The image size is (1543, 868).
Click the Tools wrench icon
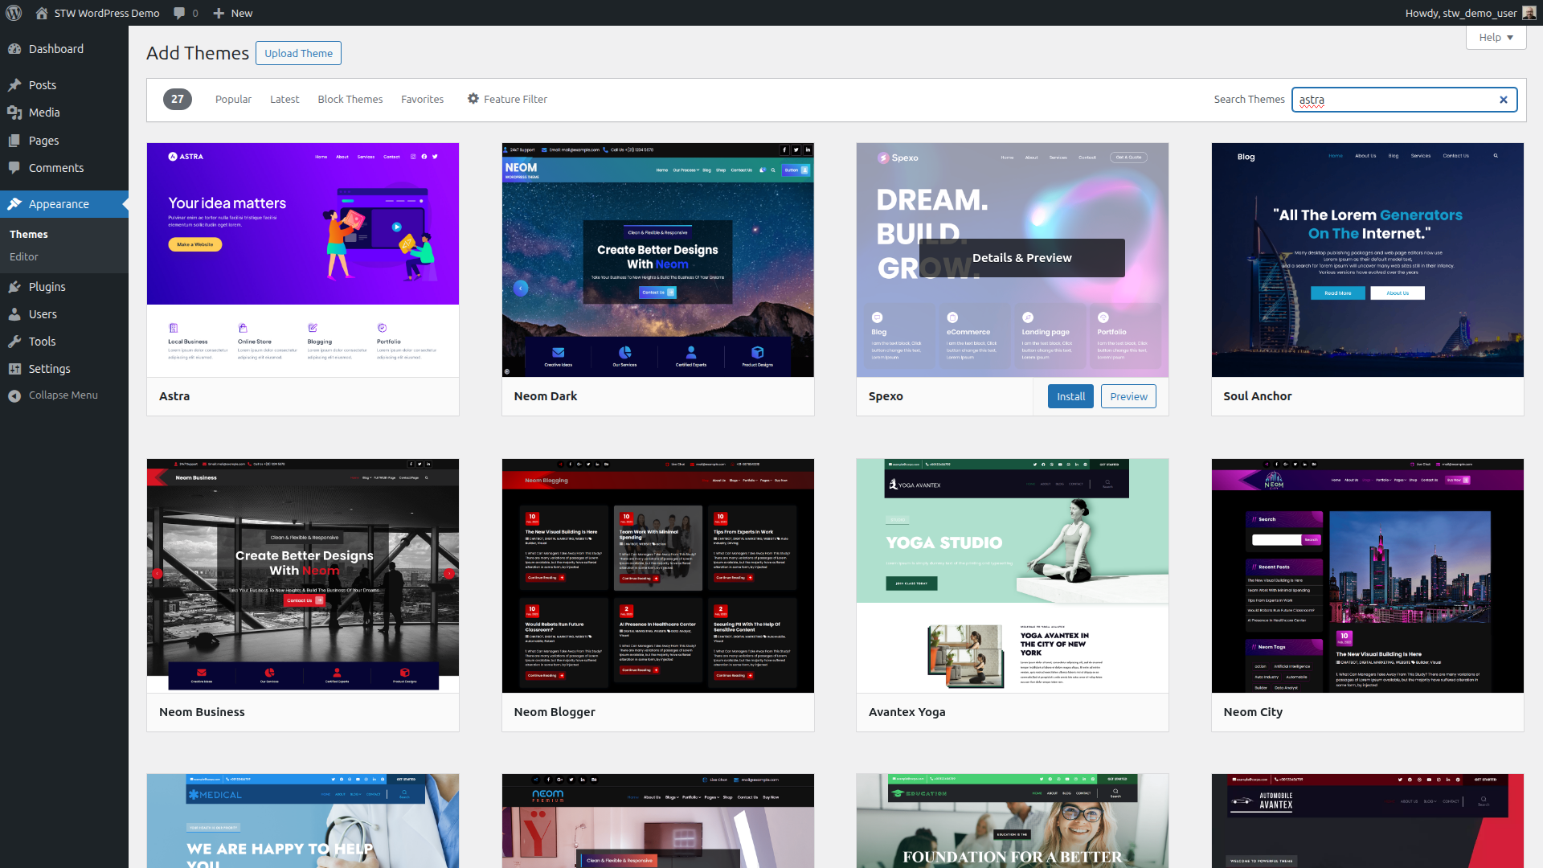14,342
